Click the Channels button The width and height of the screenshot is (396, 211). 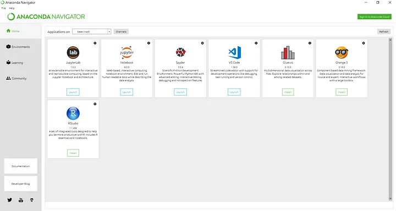click(121, 31)
